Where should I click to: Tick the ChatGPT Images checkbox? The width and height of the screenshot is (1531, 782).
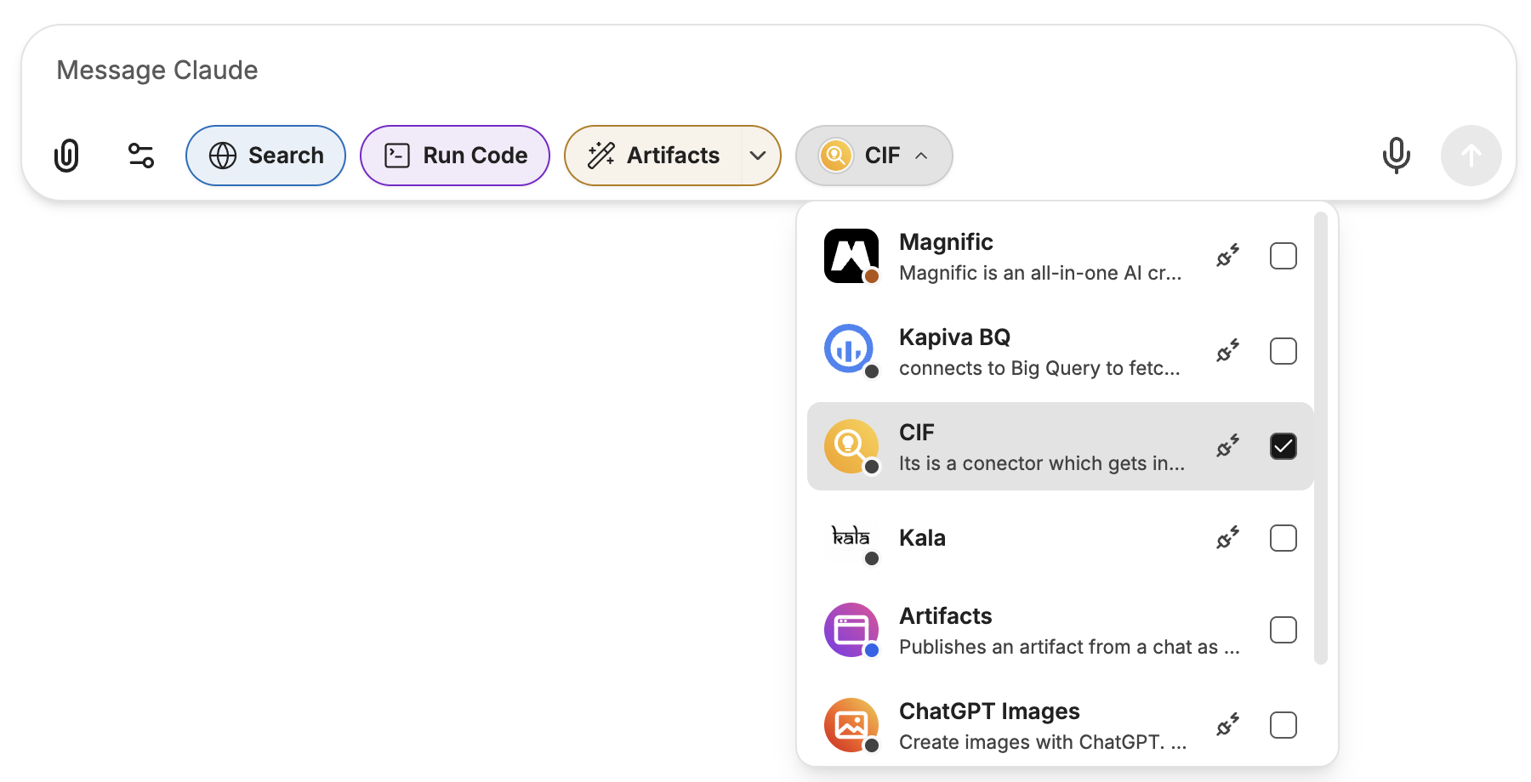click(1283, 725)
